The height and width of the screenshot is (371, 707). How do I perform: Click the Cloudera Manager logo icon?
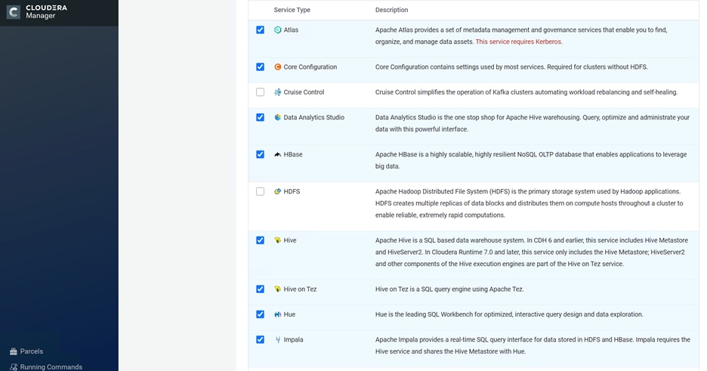tap(13, 12)
